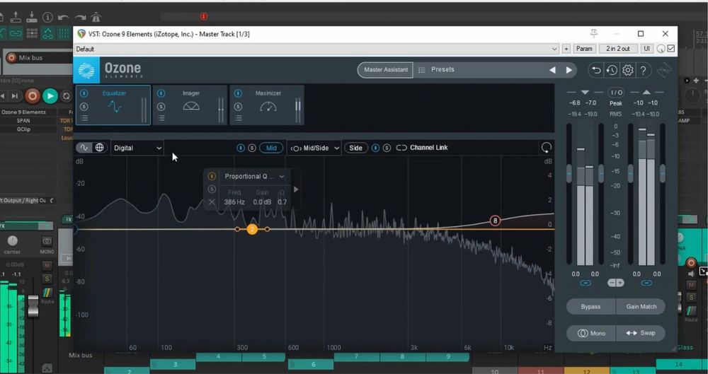
Task: Click the 386 Hz frequency value
Action: [x=234, y=202]
